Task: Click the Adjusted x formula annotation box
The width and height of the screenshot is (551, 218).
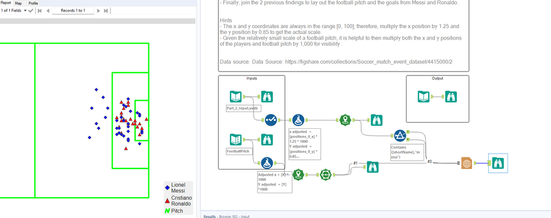Action: [x=275, y=182]
